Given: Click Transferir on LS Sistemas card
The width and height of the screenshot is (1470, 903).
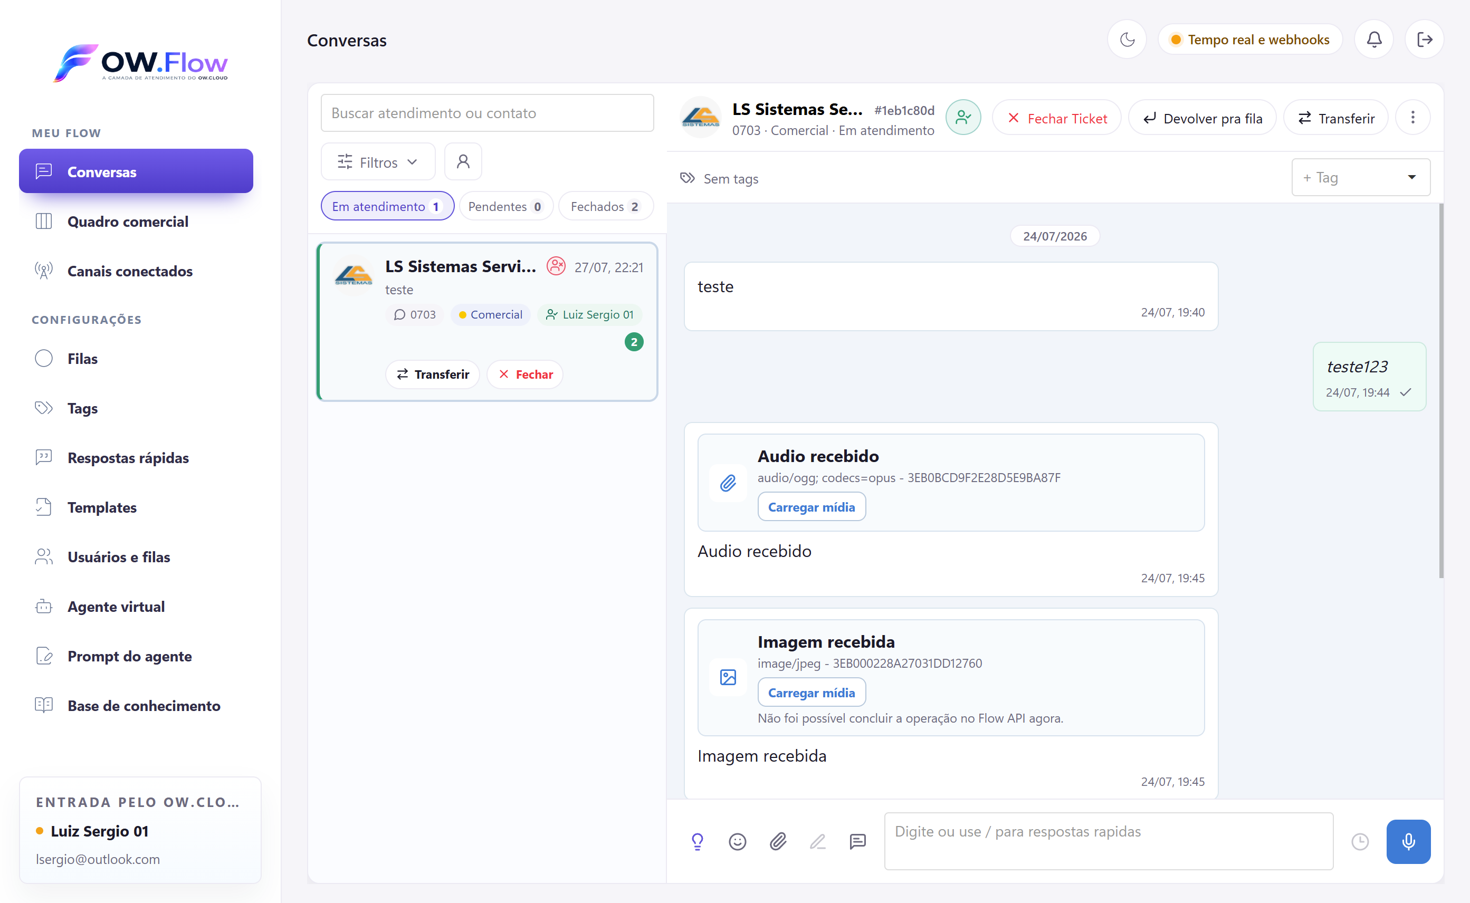Looking at the screenshot, I should point(433,374).
